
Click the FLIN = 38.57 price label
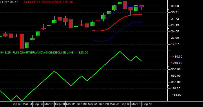9,2
